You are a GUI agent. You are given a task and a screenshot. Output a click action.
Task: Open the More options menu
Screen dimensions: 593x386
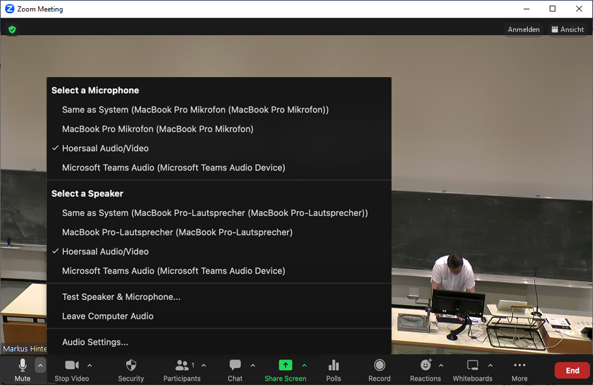click(x=520, y=370)
